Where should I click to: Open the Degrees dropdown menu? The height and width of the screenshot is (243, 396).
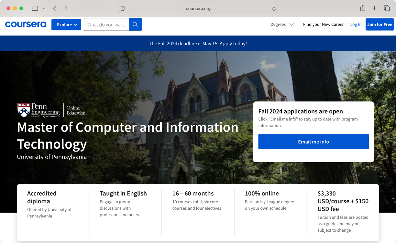click(x=282, y=25)
